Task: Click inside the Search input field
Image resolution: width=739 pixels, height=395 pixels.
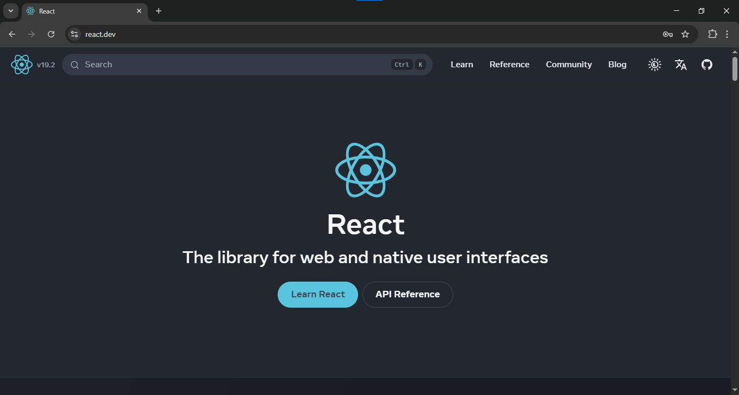Action: (x=217, y=64)
